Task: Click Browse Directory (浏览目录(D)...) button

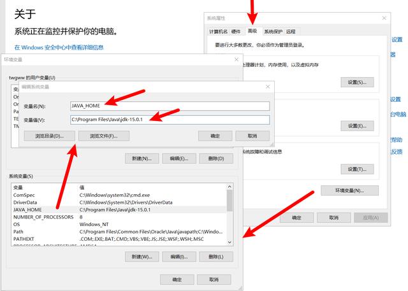Action: 50,136
